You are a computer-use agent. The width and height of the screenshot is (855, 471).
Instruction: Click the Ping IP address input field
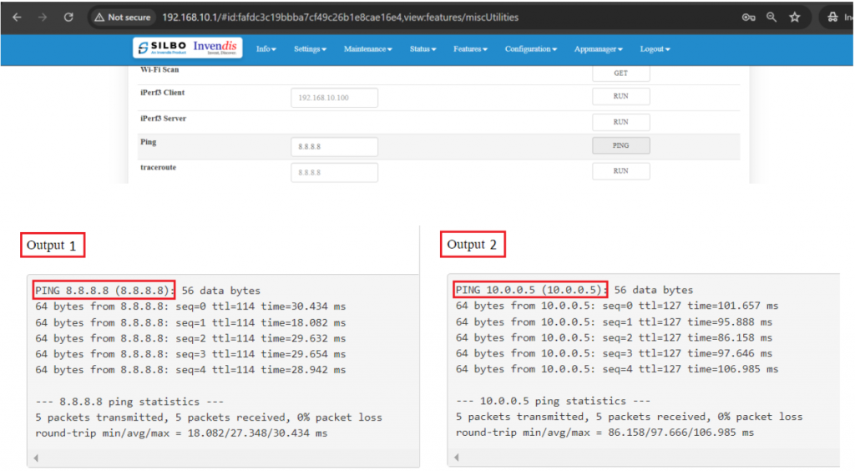coord(334,147)
